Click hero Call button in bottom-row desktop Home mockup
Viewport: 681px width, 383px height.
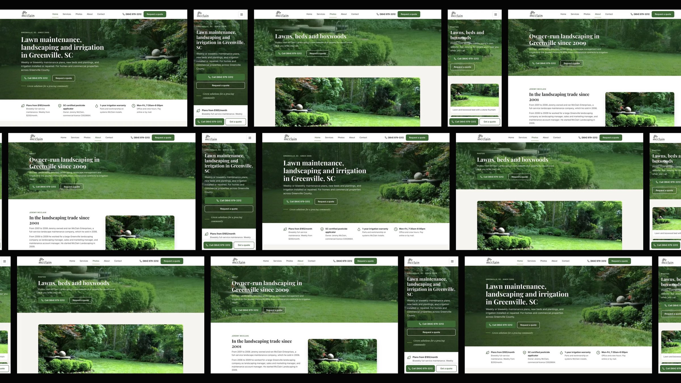coord(501,325)
